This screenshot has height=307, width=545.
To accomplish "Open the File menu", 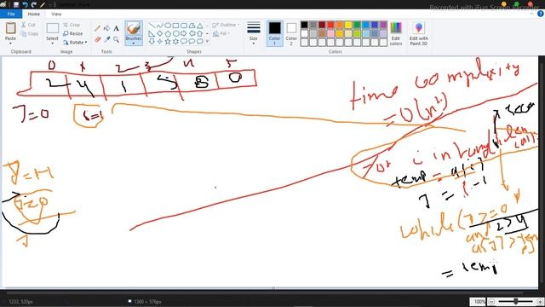I will coord(11,14).
